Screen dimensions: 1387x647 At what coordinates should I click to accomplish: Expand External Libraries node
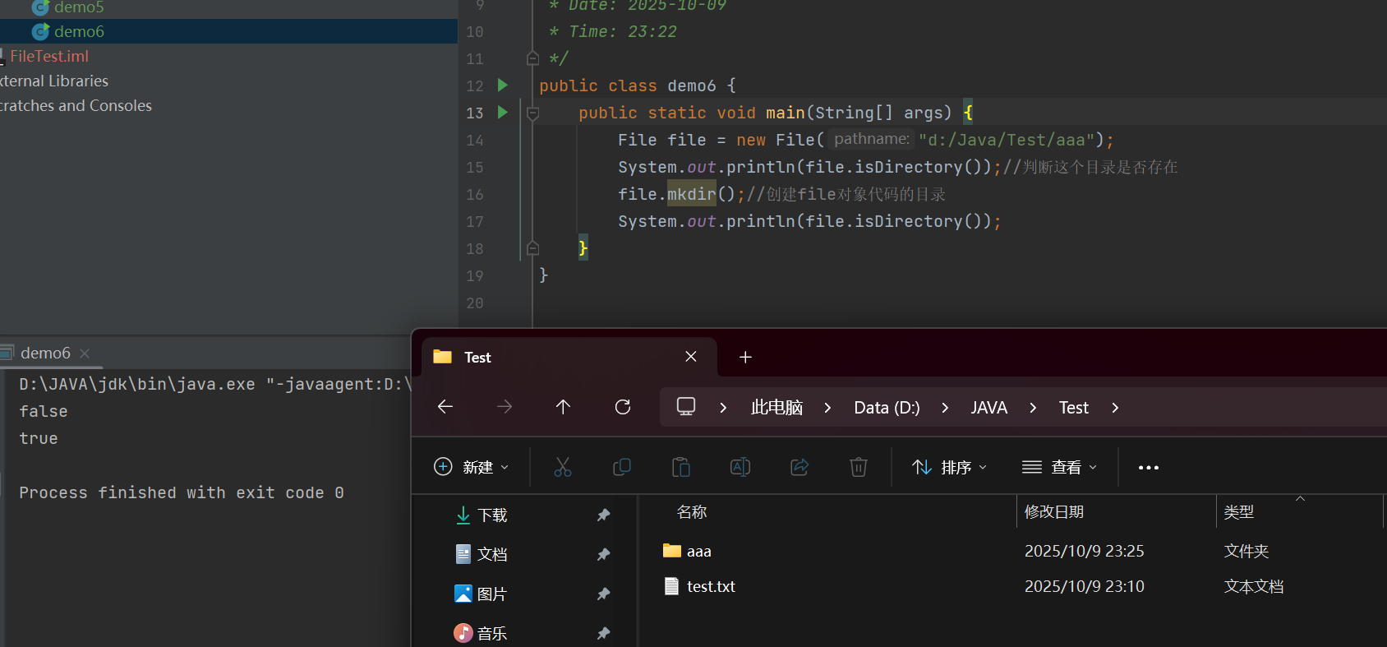pyautogui.click(x=54, y=81)
